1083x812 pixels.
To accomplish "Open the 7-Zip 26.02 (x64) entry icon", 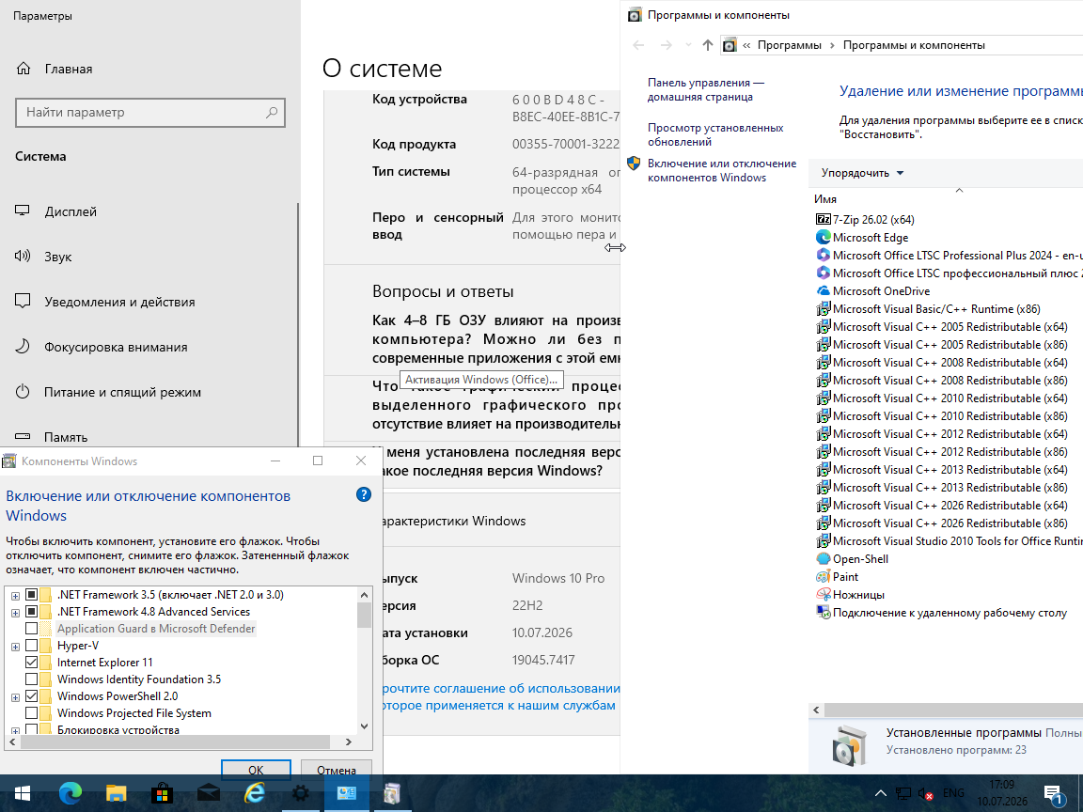I will click(x=823, y=220).
